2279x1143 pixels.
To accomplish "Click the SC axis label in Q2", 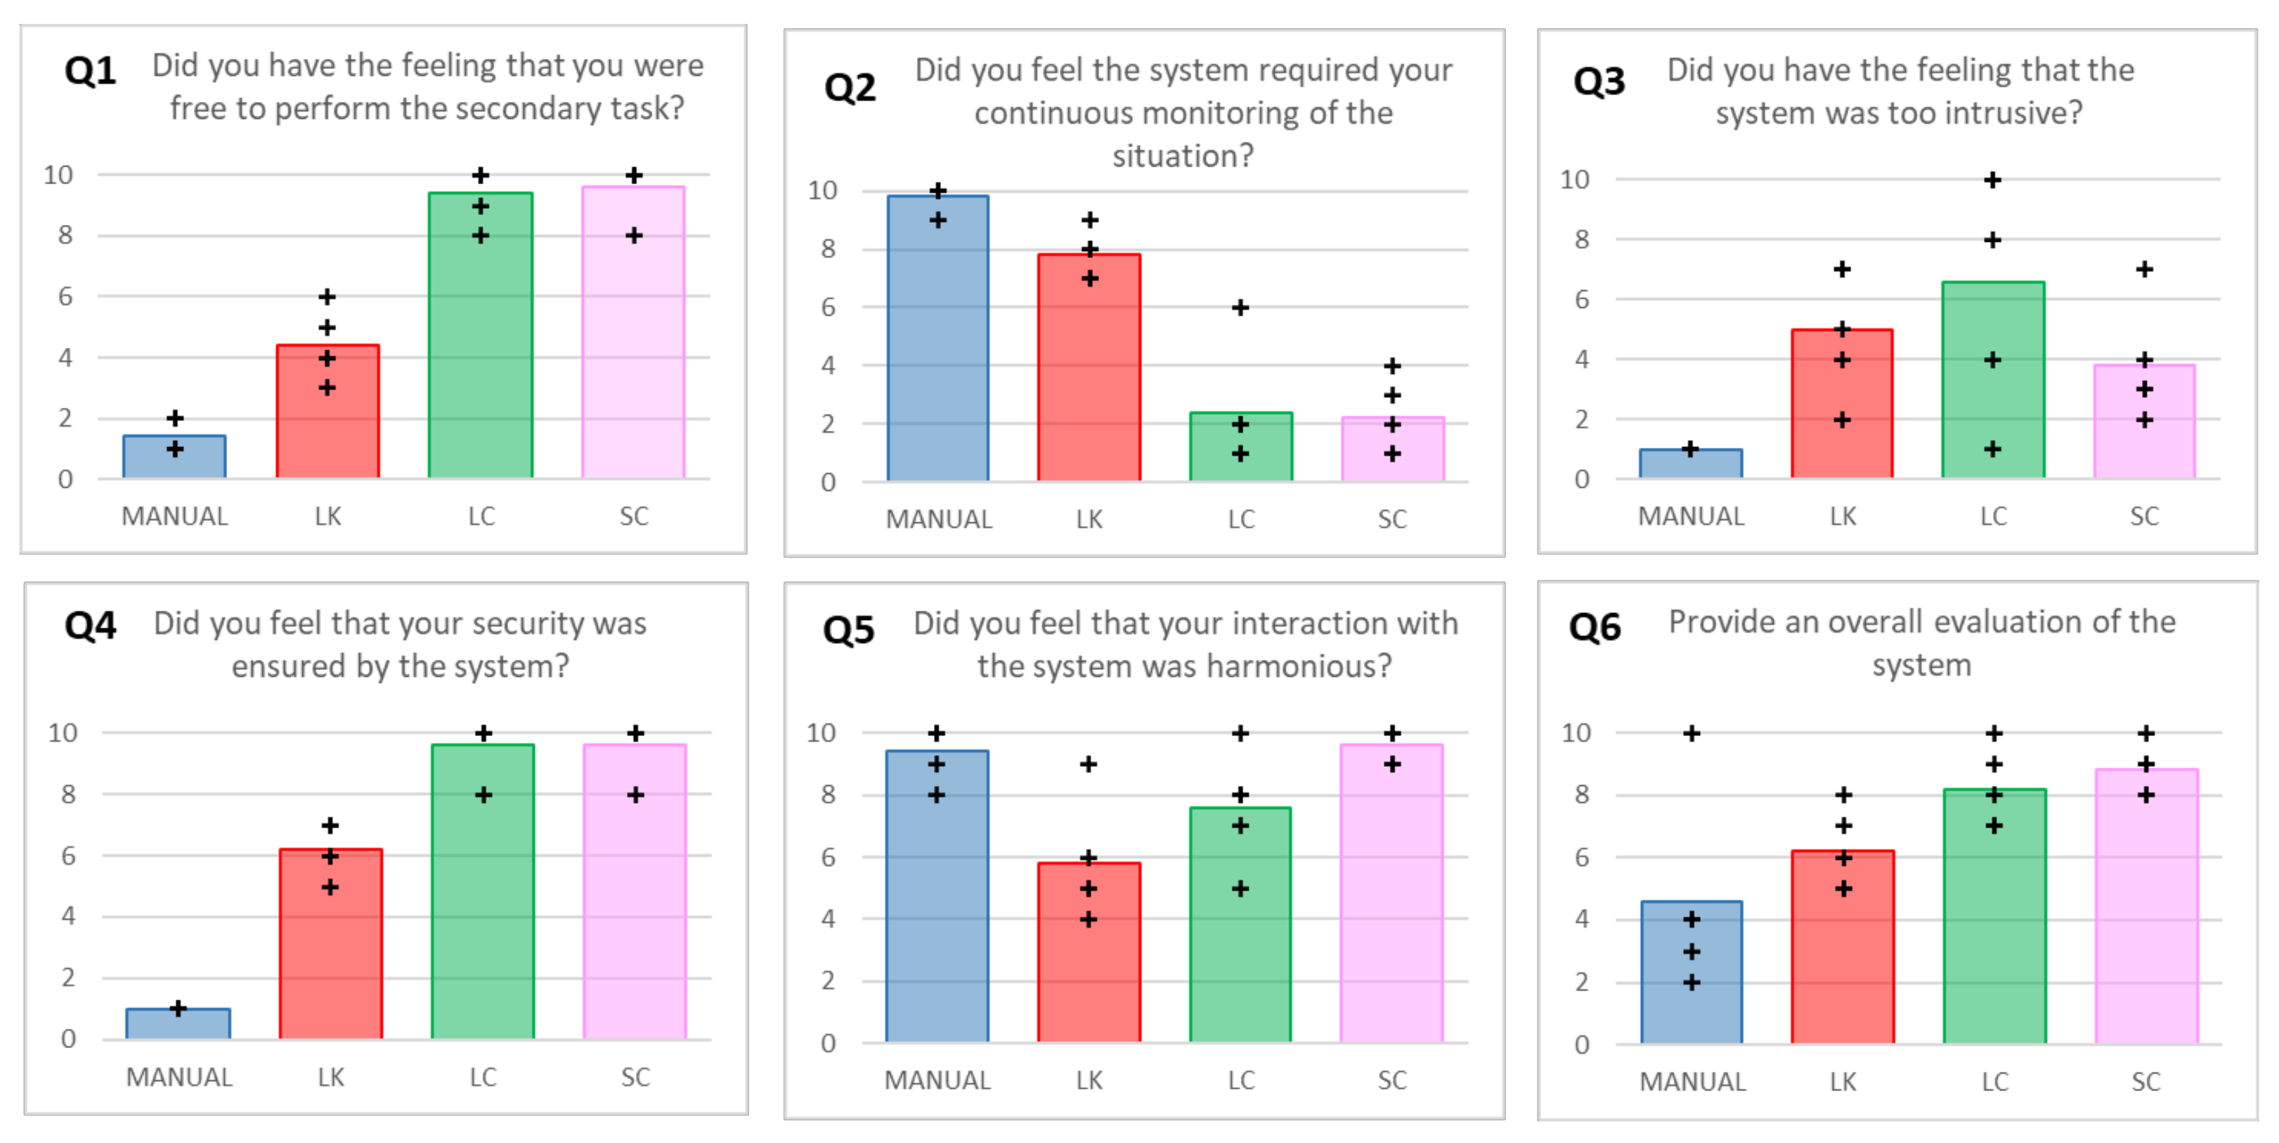I will click(x=1391, y=519).
